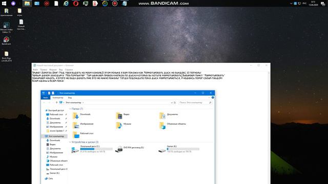Open the Видео folder in Explorer
The width and height of the screenshot is (328, 184).
pyautogui.click(x=123, y=116)
